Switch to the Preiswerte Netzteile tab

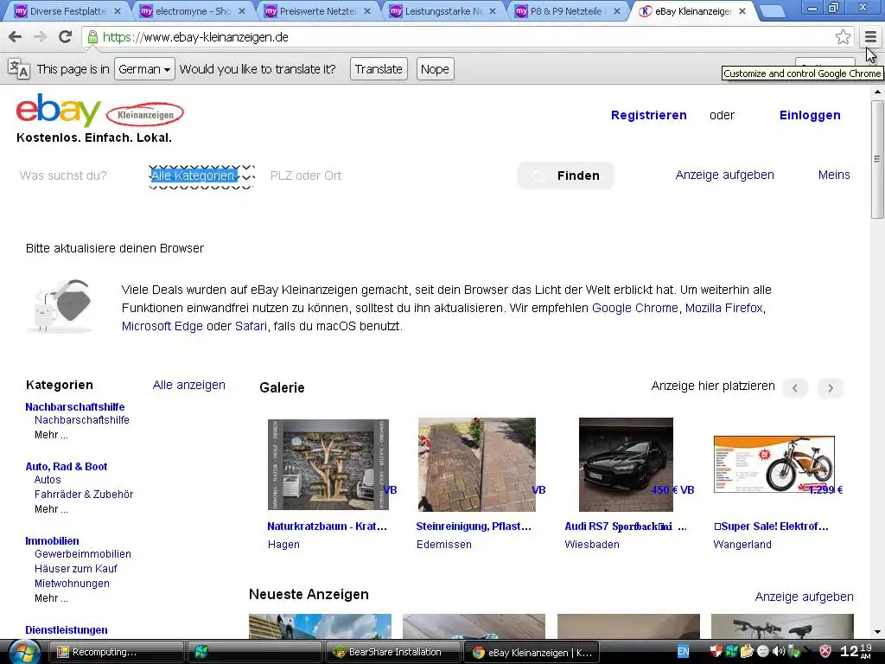click(x=318, y=10)
